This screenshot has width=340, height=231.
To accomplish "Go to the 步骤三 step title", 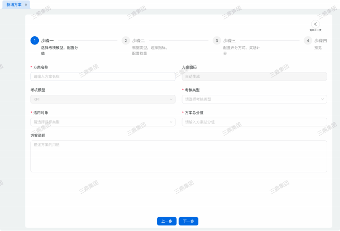I will click(230, 40).
